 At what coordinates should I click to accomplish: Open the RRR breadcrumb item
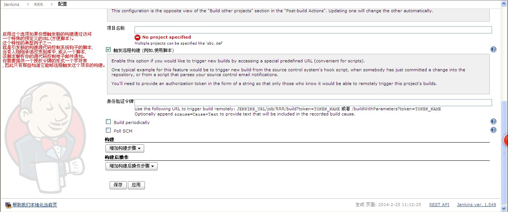38,4
